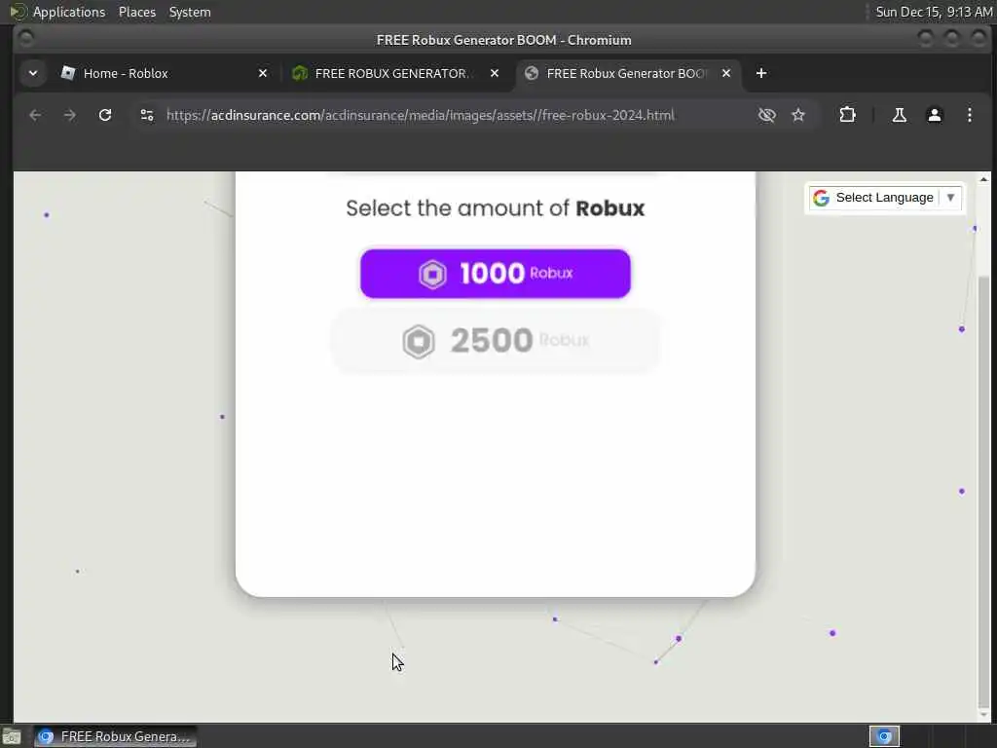Viewport: 997px width, 748px height.
Task: Choose the 1000 Robux option
Action: pyautogui.click(x=496, y=274)
